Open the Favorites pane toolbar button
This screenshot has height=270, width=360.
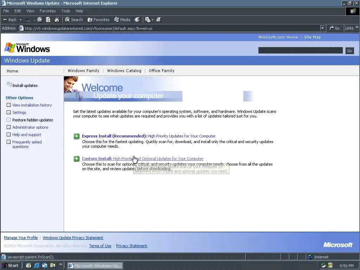(x=98, y=20)
